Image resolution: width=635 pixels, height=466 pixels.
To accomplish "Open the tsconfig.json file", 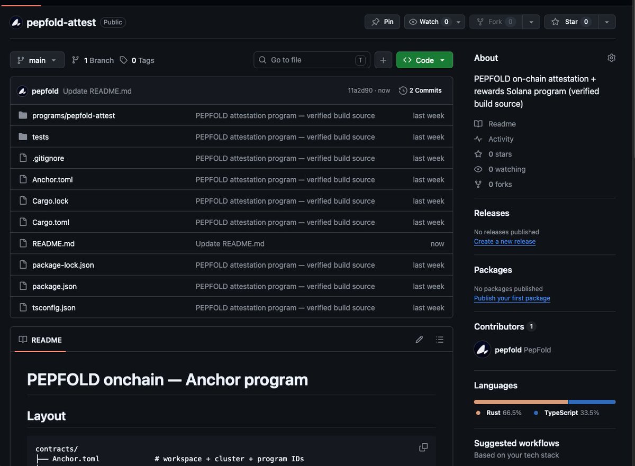I will [54, 307].
